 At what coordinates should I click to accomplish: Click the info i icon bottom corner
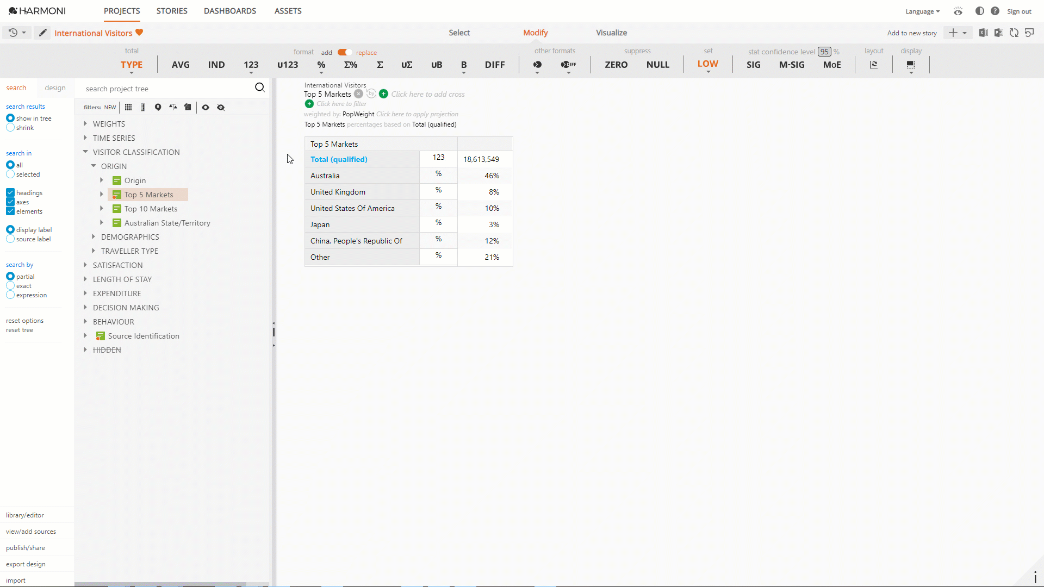(x=1035, y=577)
